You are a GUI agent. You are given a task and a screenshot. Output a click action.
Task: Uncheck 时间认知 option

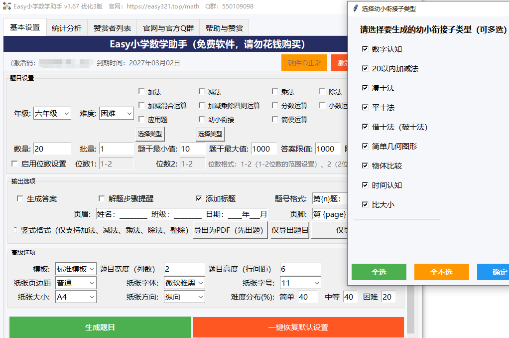click(365, 185)
